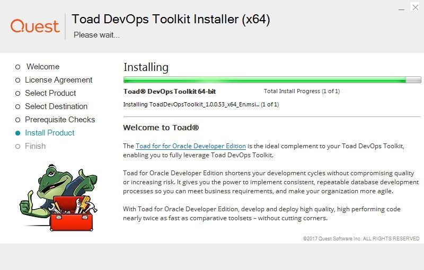Click the Install Product step label
424x270 pixels.
(49, 133)
